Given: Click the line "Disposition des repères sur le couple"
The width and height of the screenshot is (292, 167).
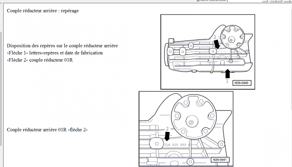Looking at the screenshot, I should pos(62,46).
